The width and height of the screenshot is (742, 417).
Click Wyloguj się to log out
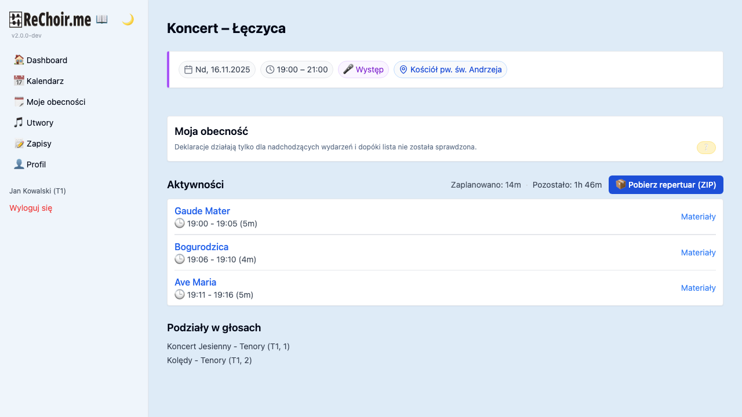click(30, 207)
